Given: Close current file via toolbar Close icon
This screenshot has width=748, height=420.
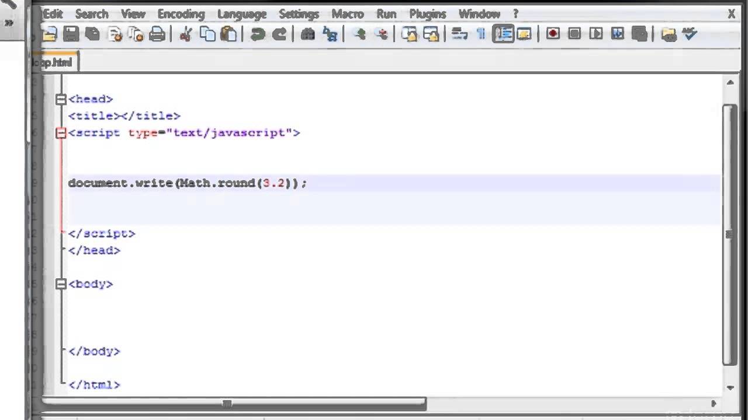Looking at the screenshot, I should pos(115,34).
